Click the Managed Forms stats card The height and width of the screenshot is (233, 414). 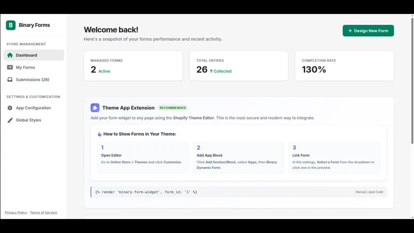tap(134, 66)
